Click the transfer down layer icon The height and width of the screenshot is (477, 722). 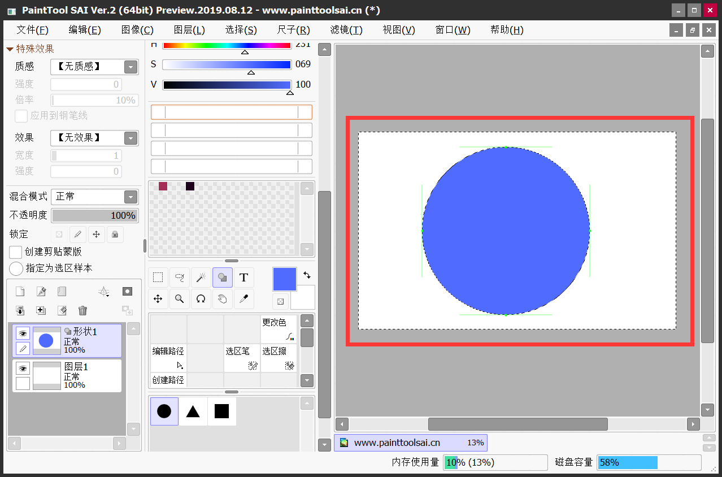point(20,310)
